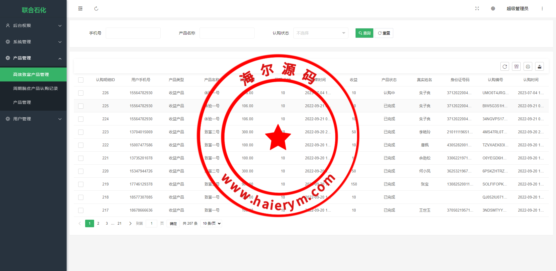
Task: Print the table using the printer icon
Action: [x=528, y=66]
